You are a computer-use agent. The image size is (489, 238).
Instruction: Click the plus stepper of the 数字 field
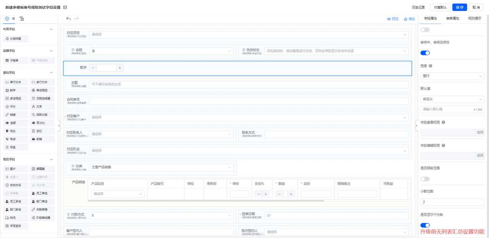(x=120, y=68)
